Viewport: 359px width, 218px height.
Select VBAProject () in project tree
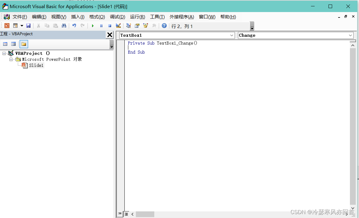pyautogui.click(x=32, y=53)
